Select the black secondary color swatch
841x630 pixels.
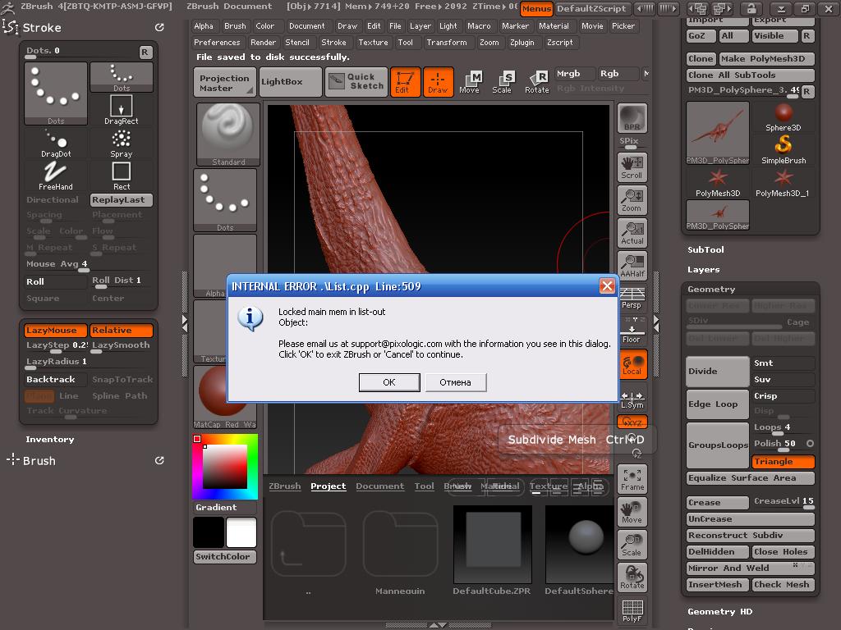209,532
